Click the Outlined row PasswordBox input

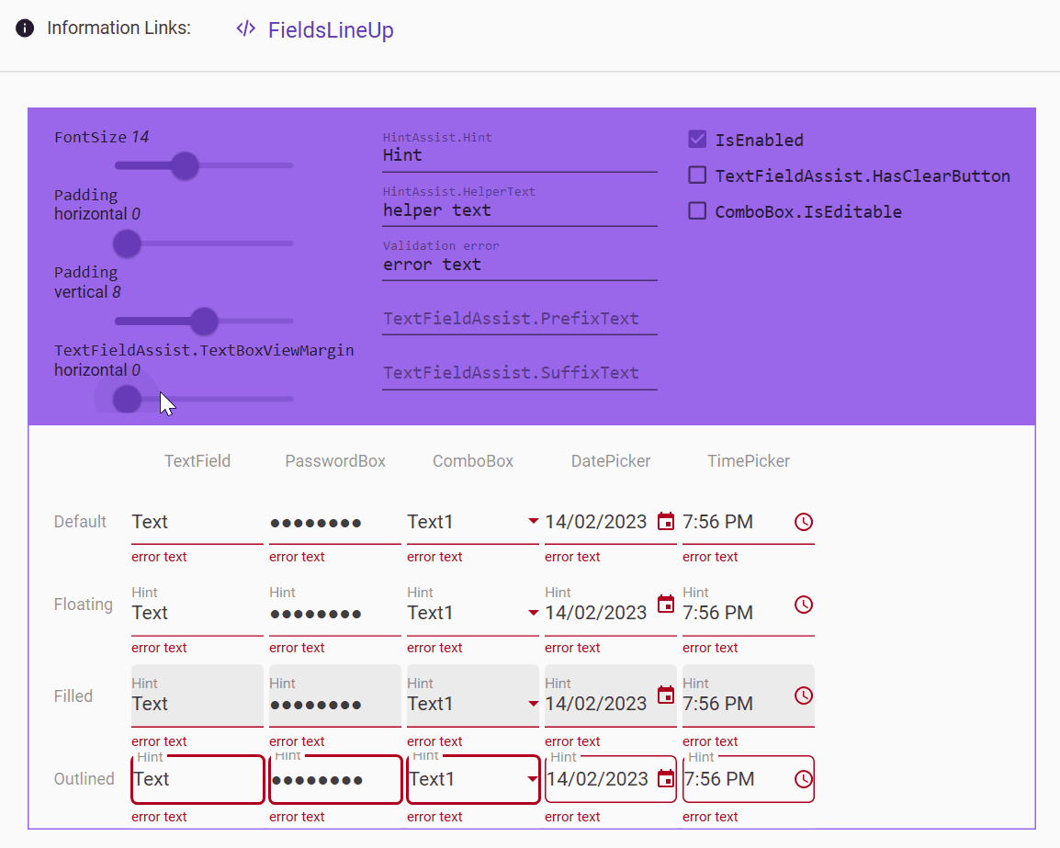coord(335,779)
